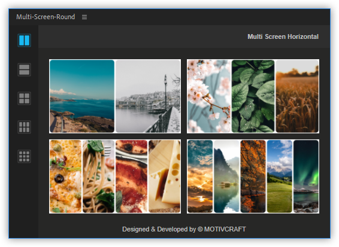Click the Designed & Developed by MOTIVCRAFT link
This screenshot has height=247, width=339.
pos(184,229)
